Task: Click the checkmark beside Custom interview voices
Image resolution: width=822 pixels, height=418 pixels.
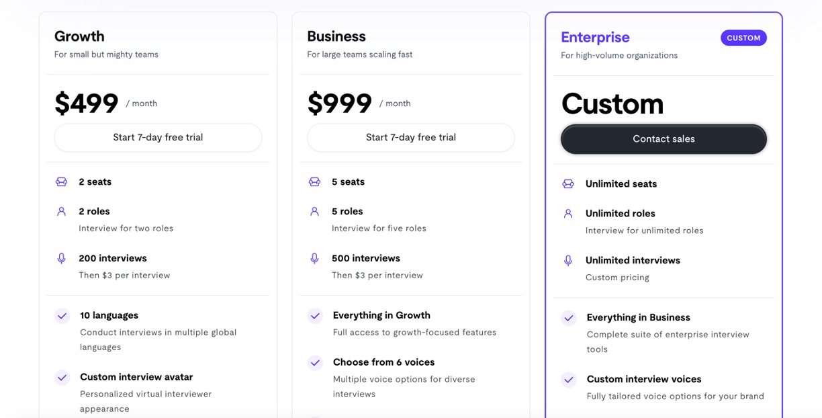Action: [x=569, y=380]
